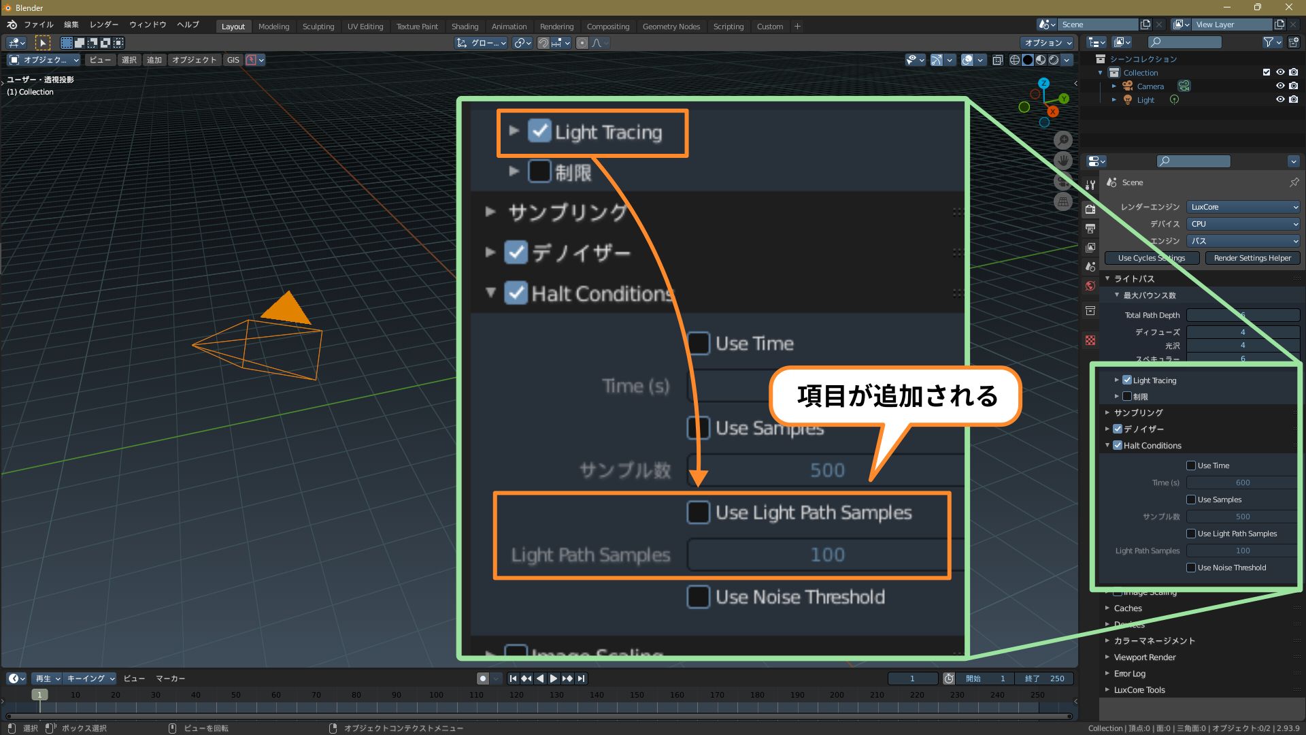1306x735 pixels.
Task: Enable the Use Light Path Samples checkbox
Action: click(x=1191, y=534)
